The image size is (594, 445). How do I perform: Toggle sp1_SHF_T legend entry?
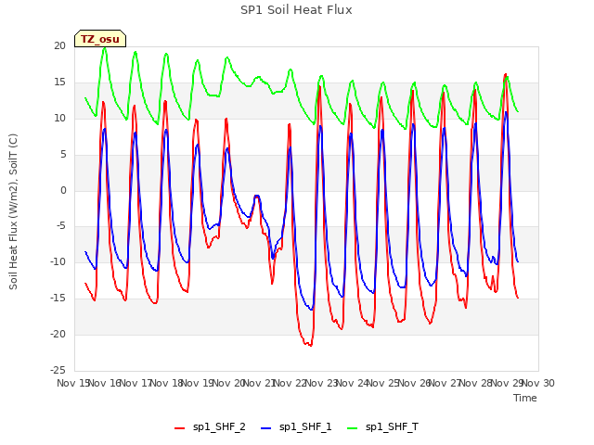tap(383, 427)
